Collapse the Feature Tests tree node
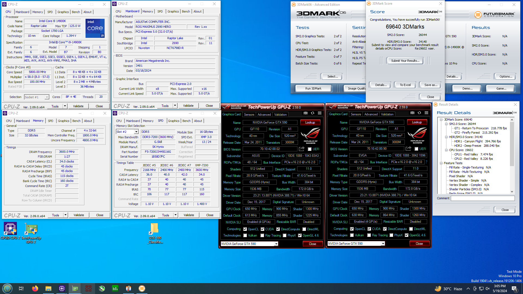The width and height of the screenshot is (523, 294). [x=441, y=163]
